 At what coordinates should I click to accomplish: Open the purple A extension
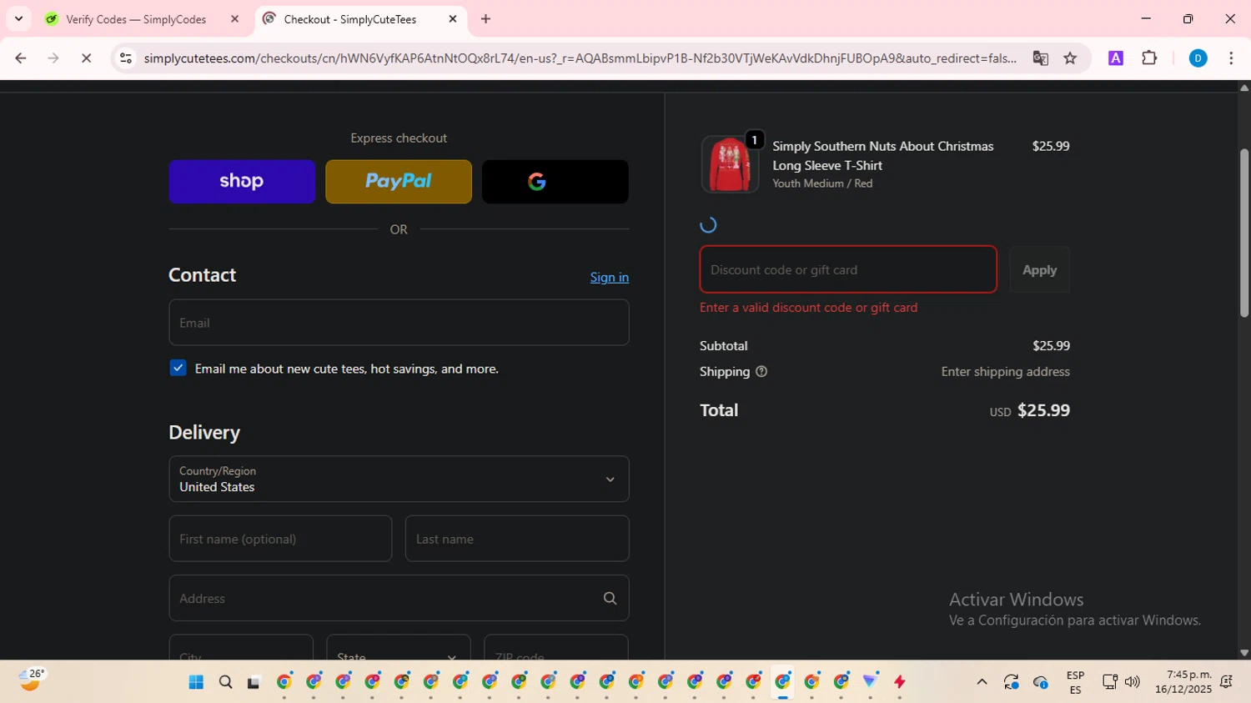[x=1116, y=58]
